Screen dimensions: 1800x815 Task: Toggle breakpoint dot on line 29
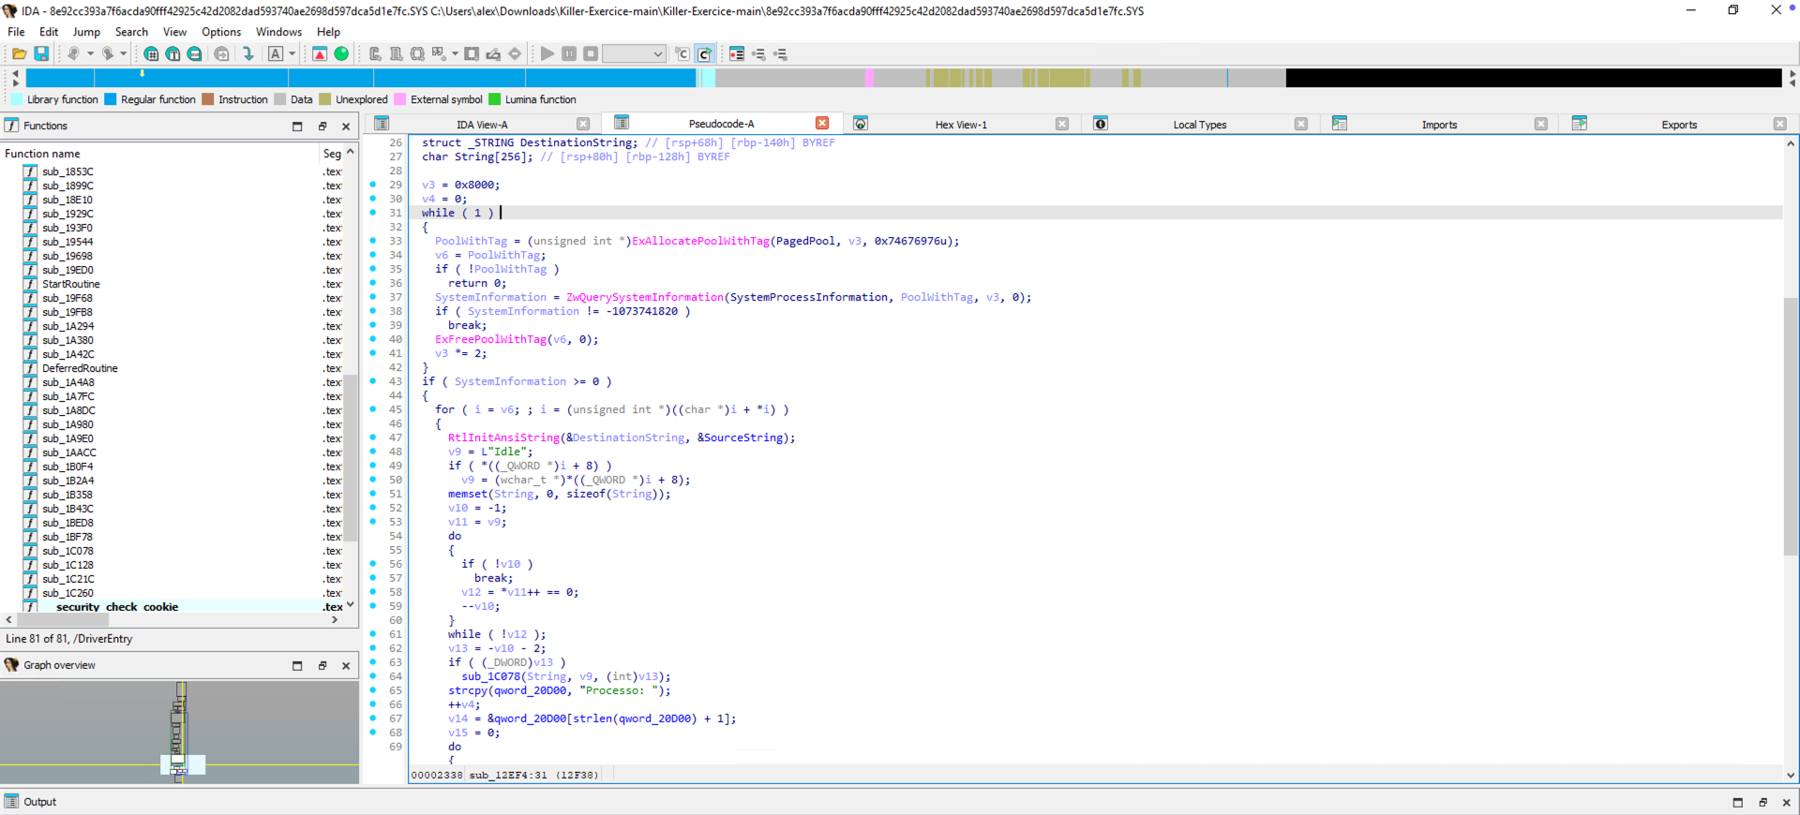373,185
